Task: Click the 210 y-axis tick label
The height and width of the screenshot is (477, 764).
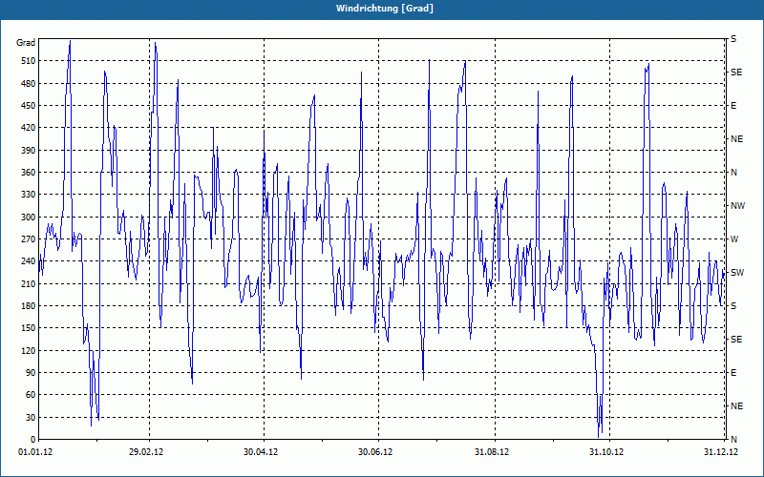Action: [x=28, y=283]
